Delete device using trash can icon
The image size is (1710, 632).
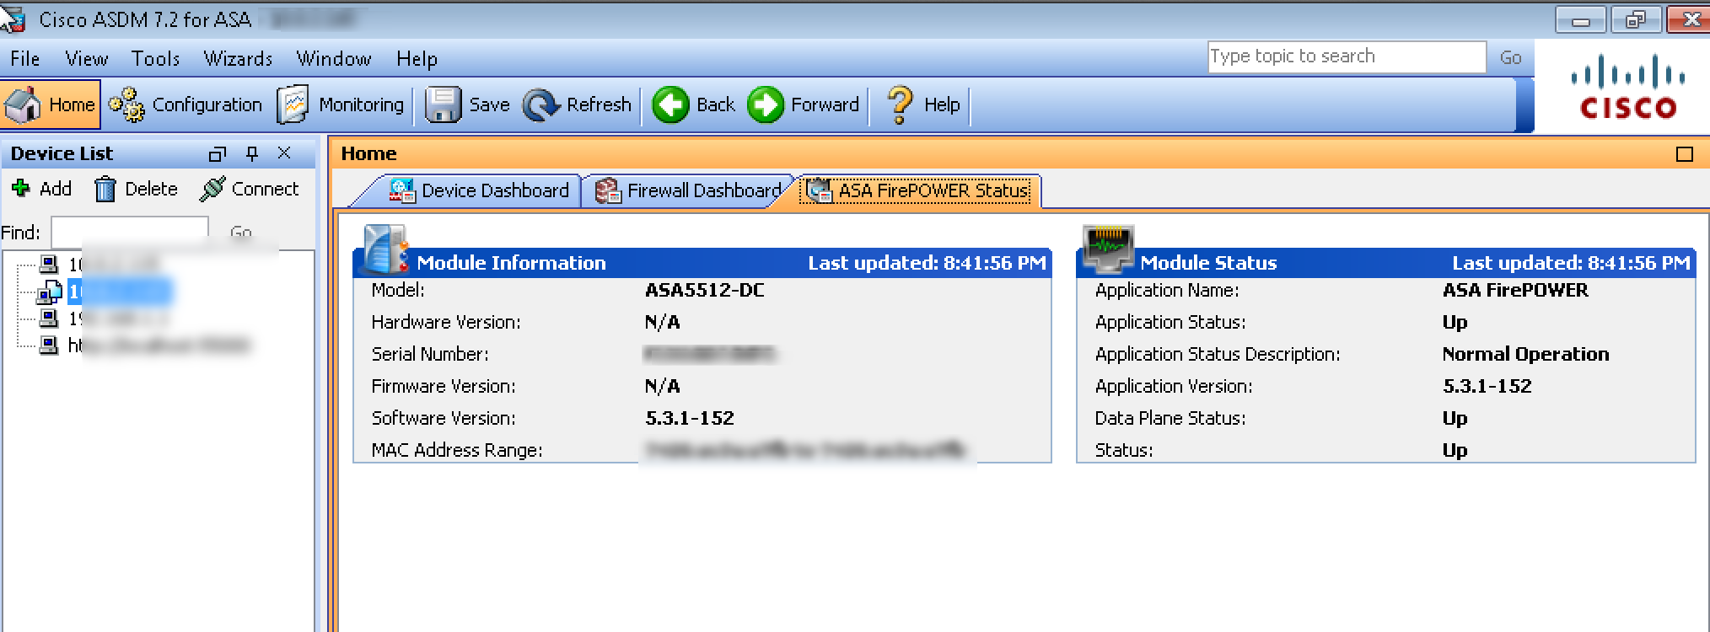coord(105,189)
